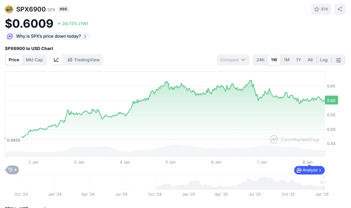Click the 0.65 y-axis price label

[331, 86]
